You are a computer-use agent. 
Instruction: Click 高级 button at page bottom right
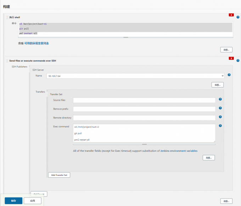point(226,201)
